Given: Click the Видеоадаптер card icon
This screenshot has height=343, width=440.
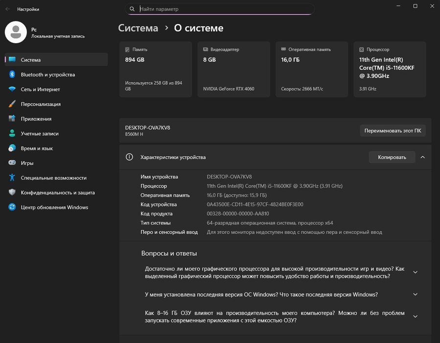Looking at the screenshot, I should tap(206, 49).
